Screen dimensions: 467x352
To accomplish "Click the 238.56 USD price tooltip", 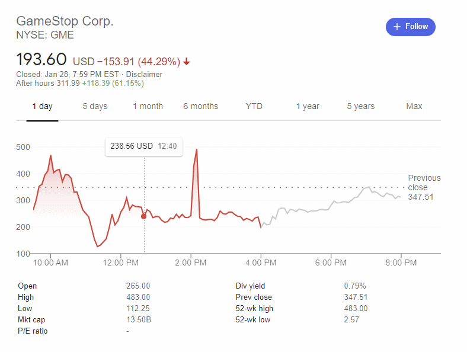I will point(143,146).
